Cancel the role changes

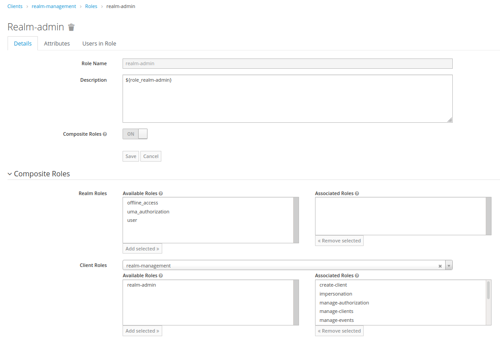(x=151, y=156)
